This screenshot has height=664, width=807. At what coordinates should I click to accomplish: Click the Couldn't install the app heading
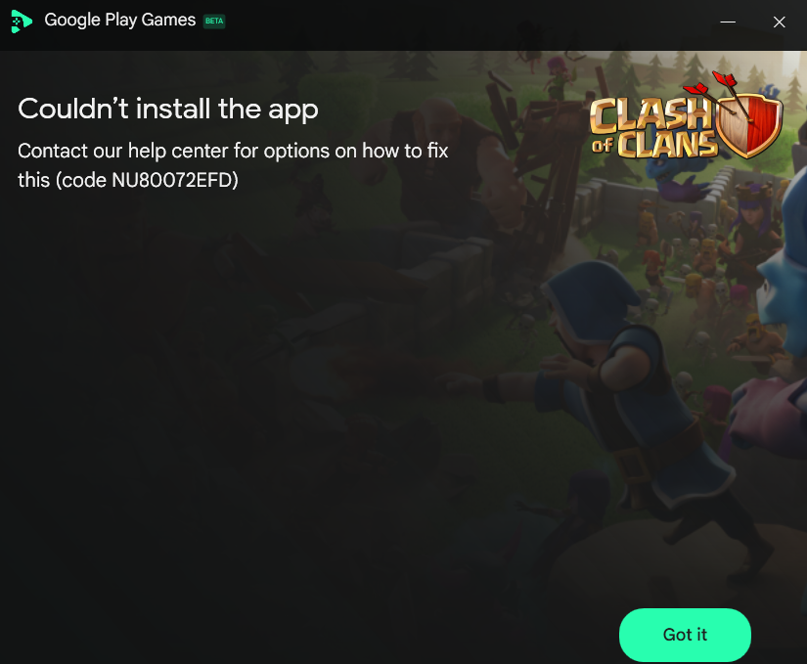pos(168,110)
